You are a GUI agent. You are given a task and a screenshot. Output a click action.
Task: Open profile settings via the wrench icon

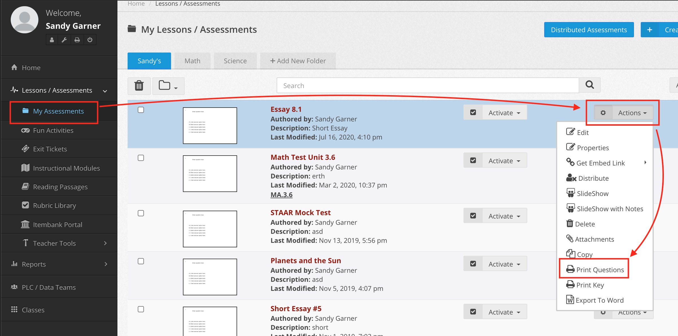coord(64,40)
